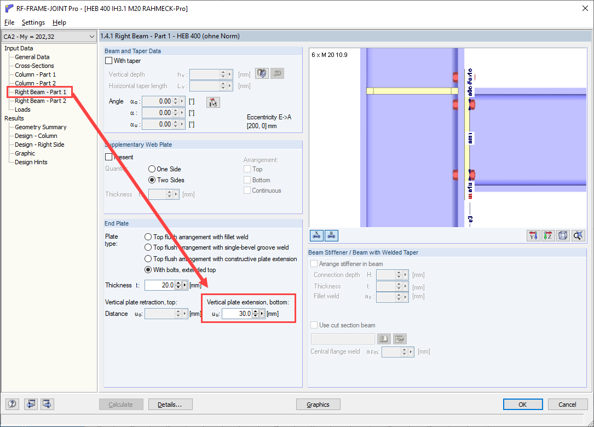Click the Details... button
Image resolution: width=594 pixels, height=427 pixels.
tap(170, 404)
